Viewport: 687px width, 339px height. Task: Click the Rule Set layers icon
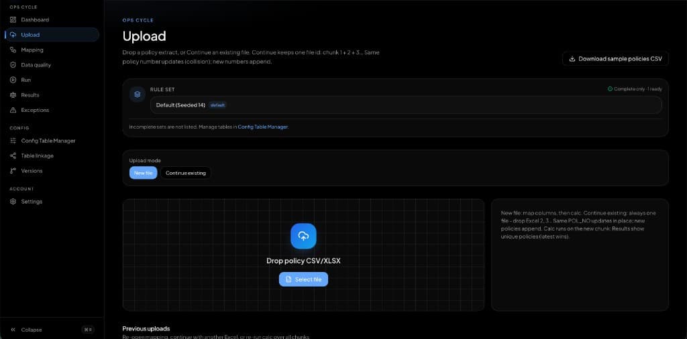point(137,94)
